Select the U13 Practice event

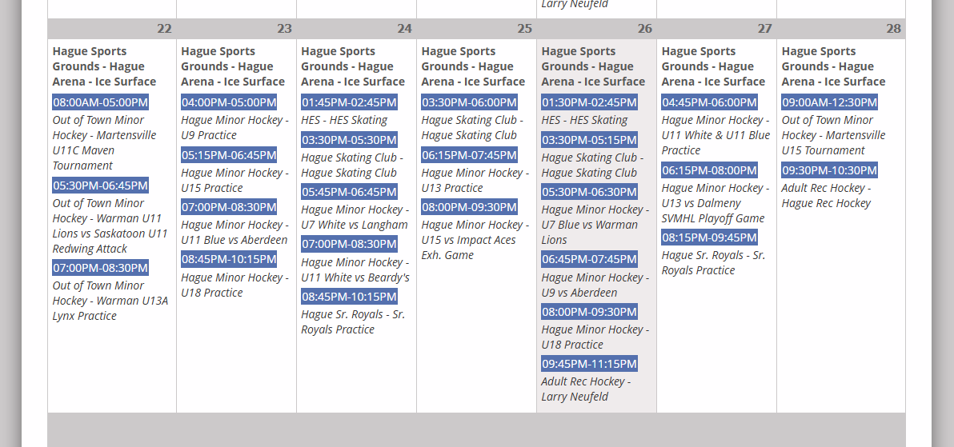coord(475,180)
